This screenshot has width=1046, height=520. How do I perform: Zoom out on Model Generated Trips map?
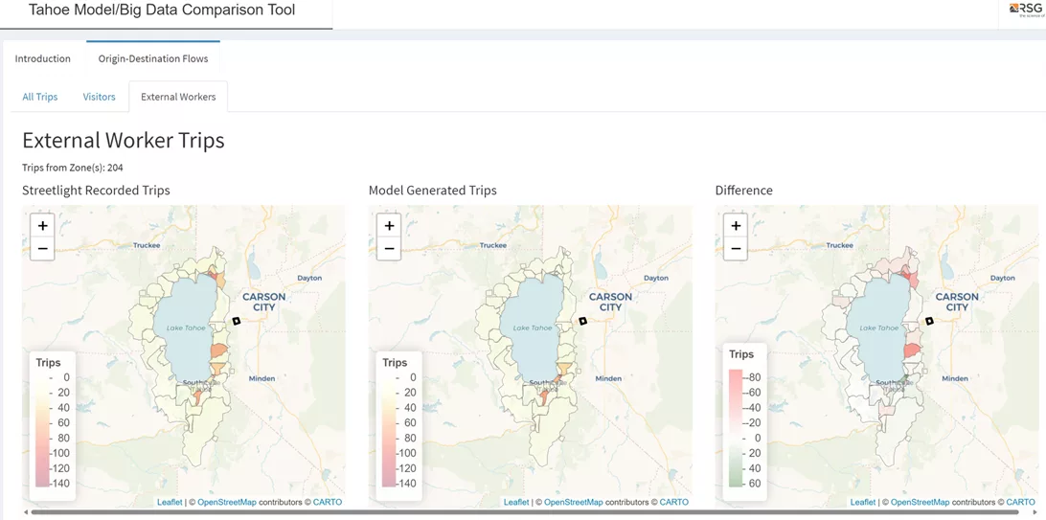pos(389,249)
